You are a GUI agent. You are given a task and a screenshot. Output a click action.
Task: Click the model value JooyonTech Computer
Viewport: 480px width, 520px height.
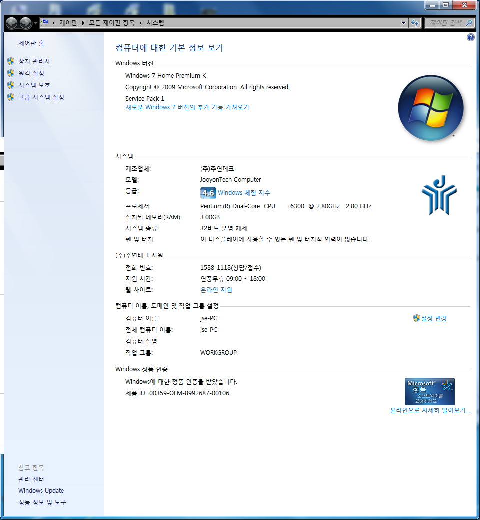(x=230, y=179)
